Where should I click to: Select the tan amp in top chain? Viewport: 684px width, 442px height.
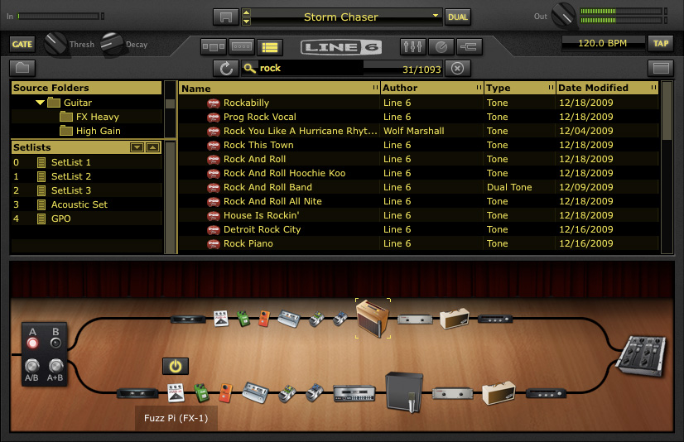tap(372, 318)
